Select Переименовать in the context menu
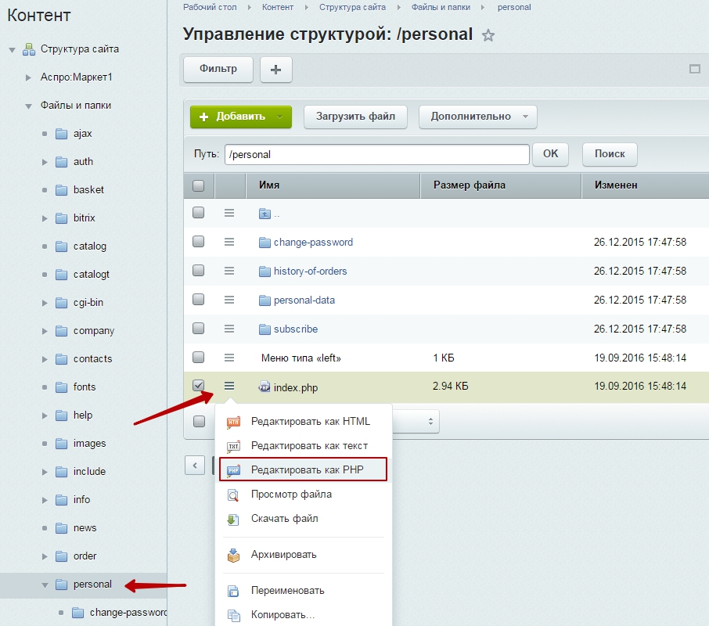 [287, 591]
